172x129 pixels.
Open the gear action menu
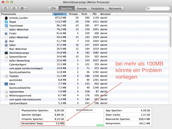tap(24, 8)
